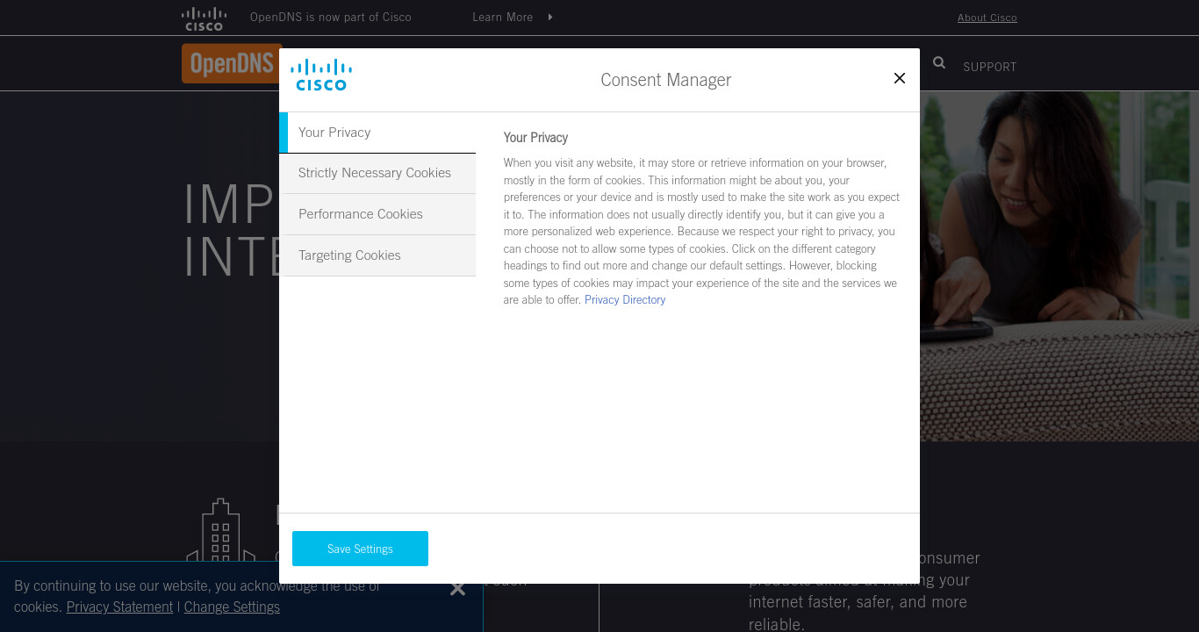This screenshot has width=1199, height=632.
Task: Open the SUPPORT menu item
Action: point(990,67)
